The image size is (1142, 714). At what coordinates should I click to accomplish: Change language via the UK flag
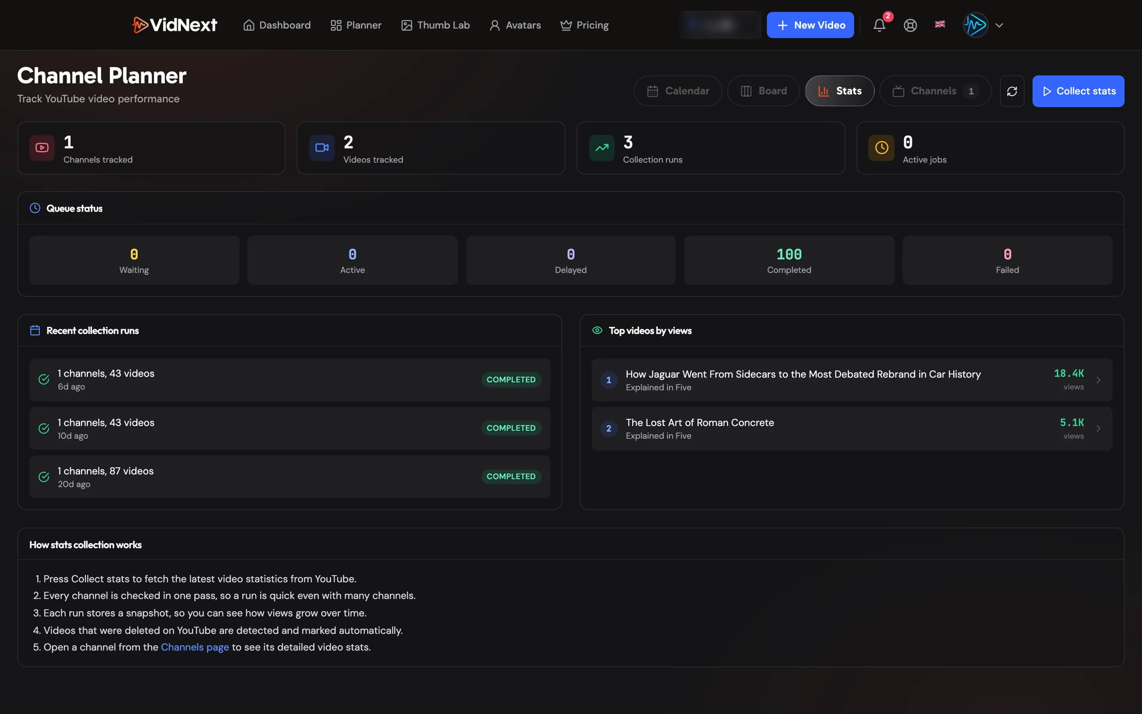[x=939, y=24]
